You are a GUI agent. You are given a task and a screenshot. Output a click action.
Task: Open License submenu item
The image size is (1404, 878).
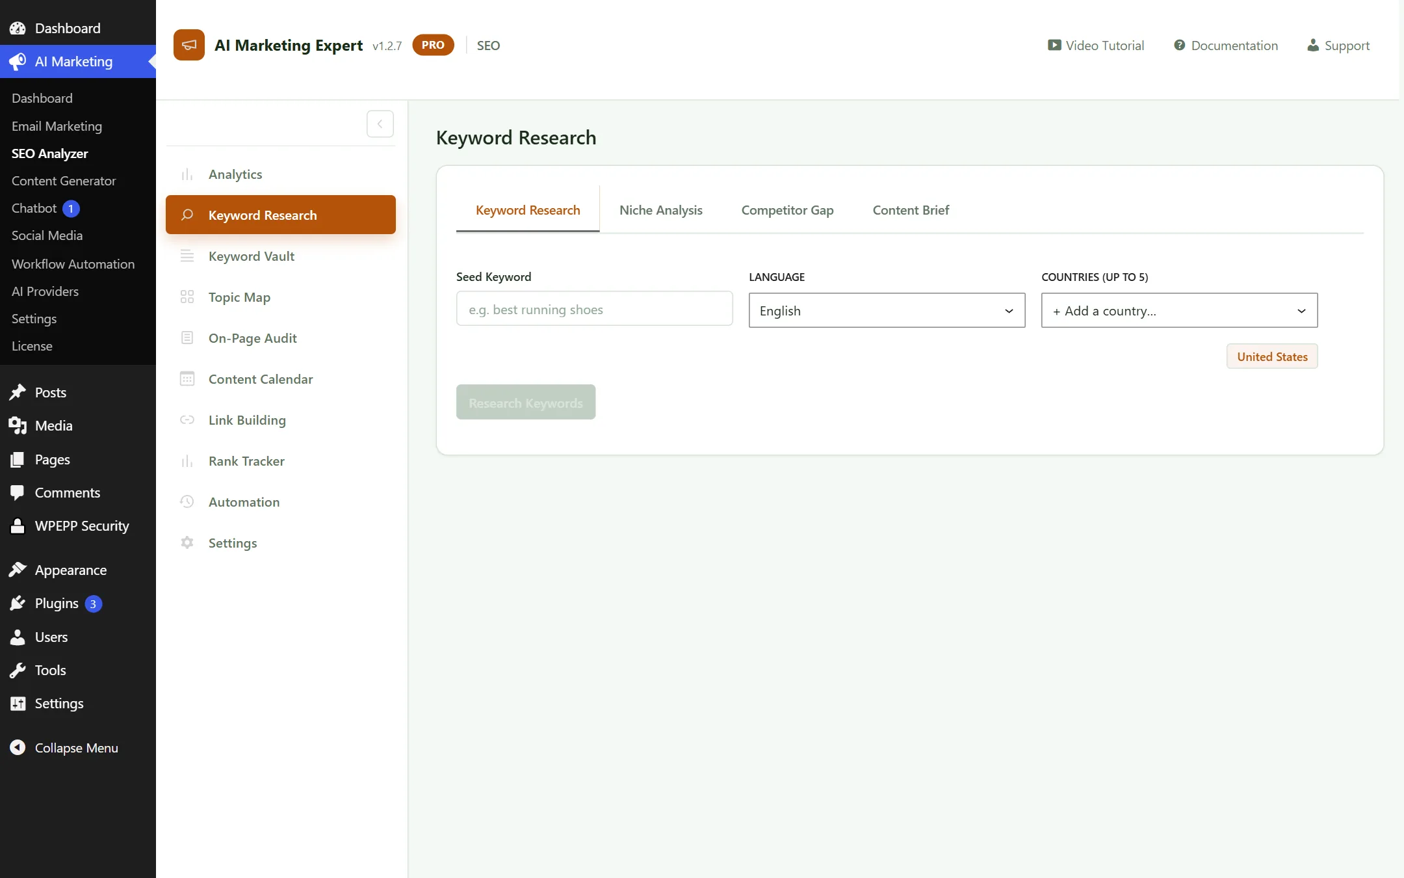[x=32, y=346]
